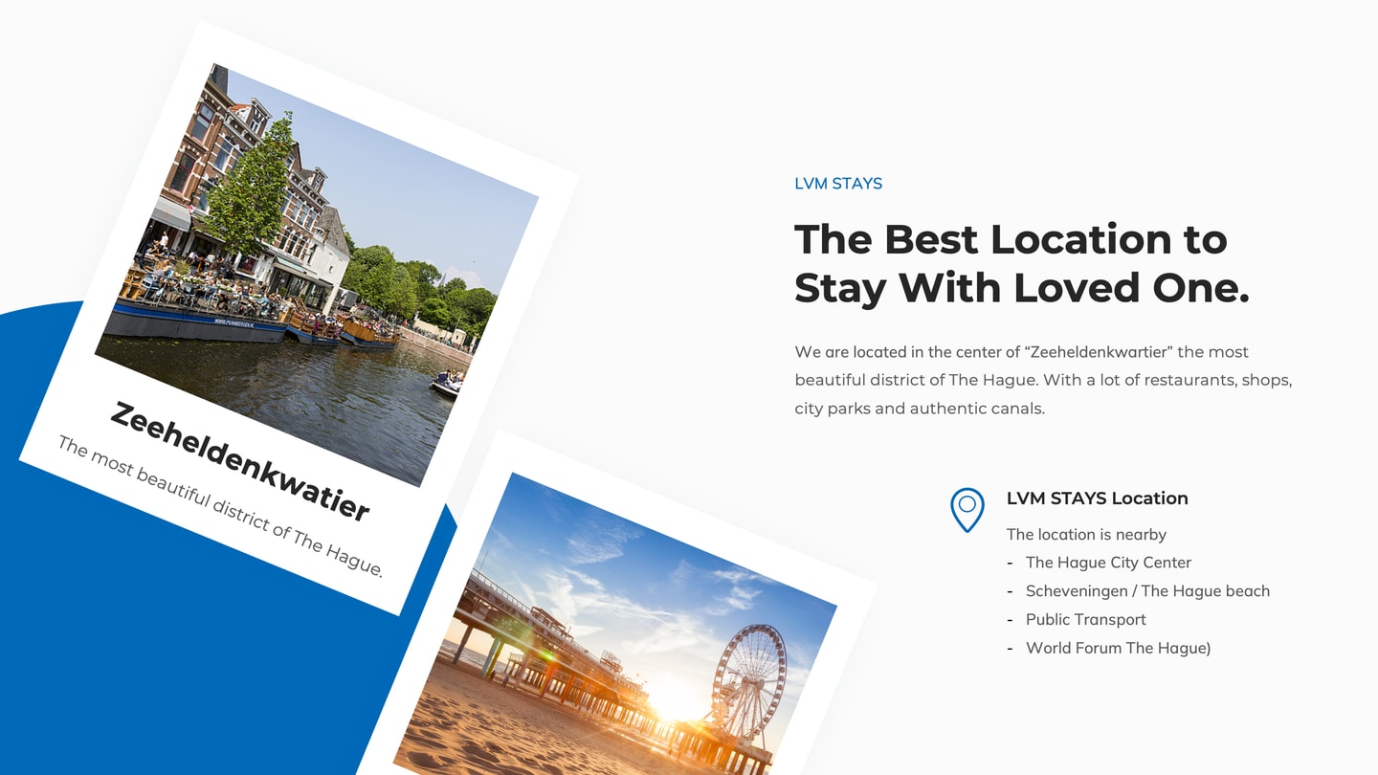
Task: Click the headline "The Best Location to Stay With Loved One."
Action: [1022, 263]
